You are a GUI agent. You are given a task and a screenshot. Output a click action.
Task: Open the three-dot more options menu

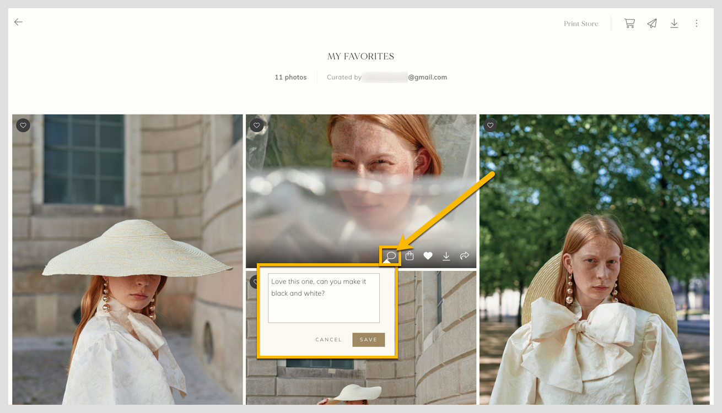pyautogui.click(x=697, y=23)
